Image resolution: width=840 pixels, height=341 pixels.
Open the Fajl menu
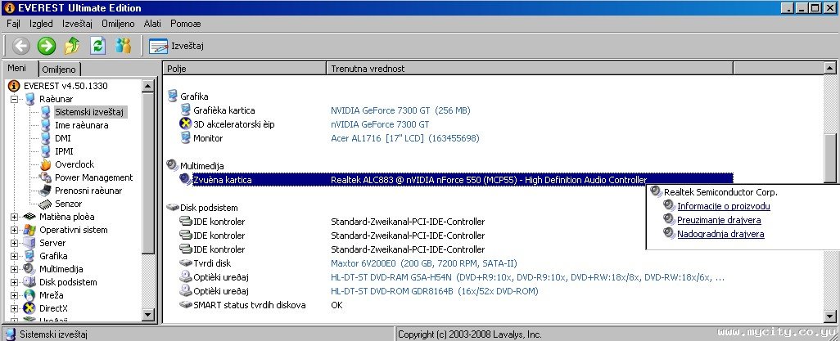click(x=13, y=24)
